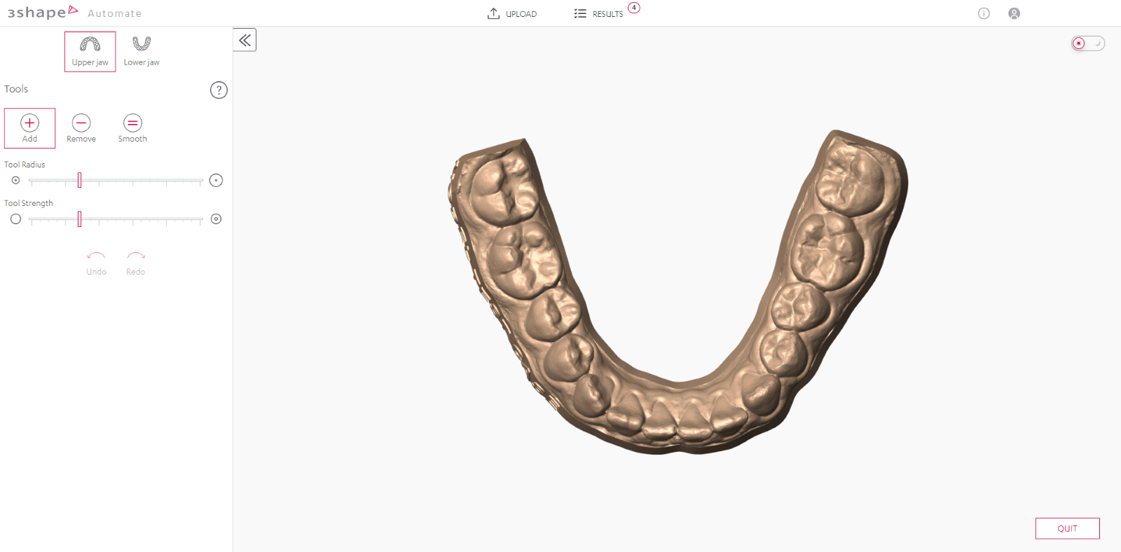This screenshot has width=1121, height=552.
Task: Switch to the Upper jaw tab
Action: click(90, 52)
